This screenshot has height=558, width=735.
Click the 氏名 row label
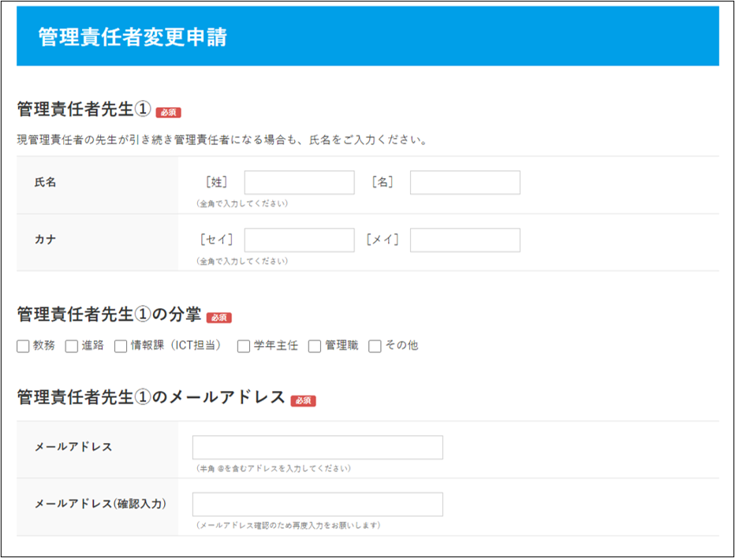click(46, 182)
